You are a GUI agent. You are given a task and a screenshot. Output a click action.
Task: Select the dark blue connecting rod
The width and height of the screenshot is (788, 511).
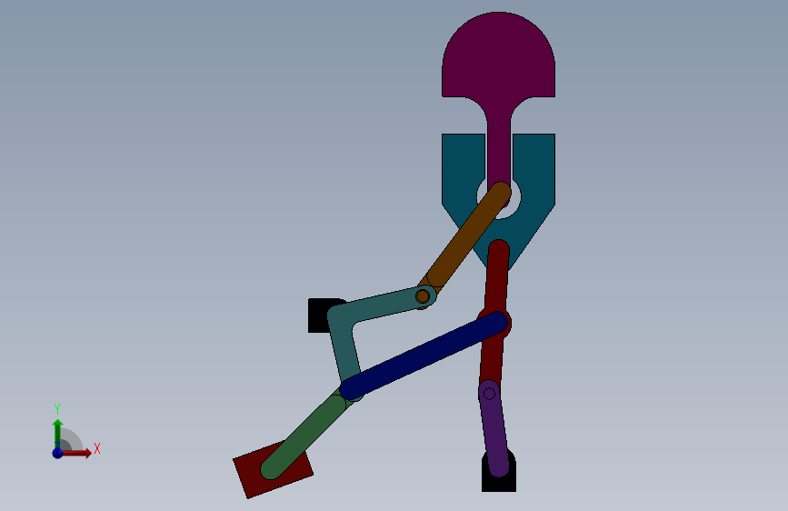pos(424,356)
